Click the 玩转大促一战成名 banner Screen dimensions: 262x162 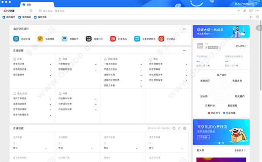[221, 31]
